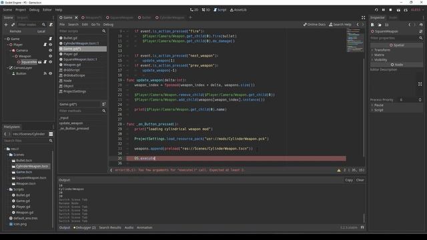Open Inspector object properties tool menu
427x240 pixels.
pos(421,31)
